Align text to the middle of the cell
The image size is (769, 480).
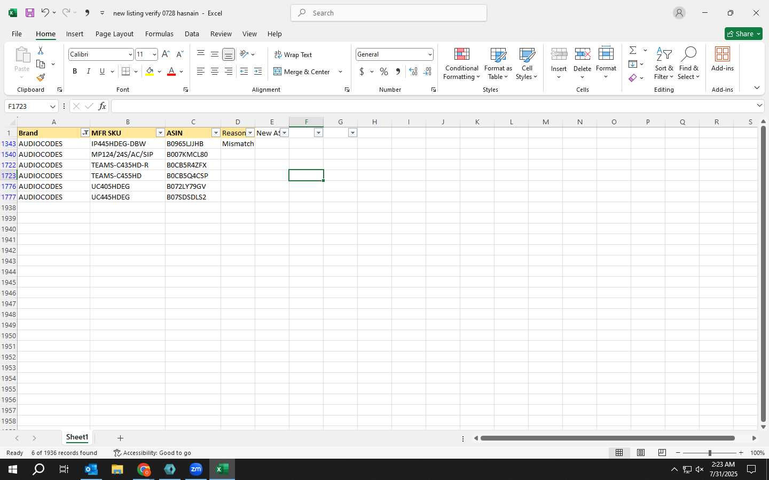point(215,54)
